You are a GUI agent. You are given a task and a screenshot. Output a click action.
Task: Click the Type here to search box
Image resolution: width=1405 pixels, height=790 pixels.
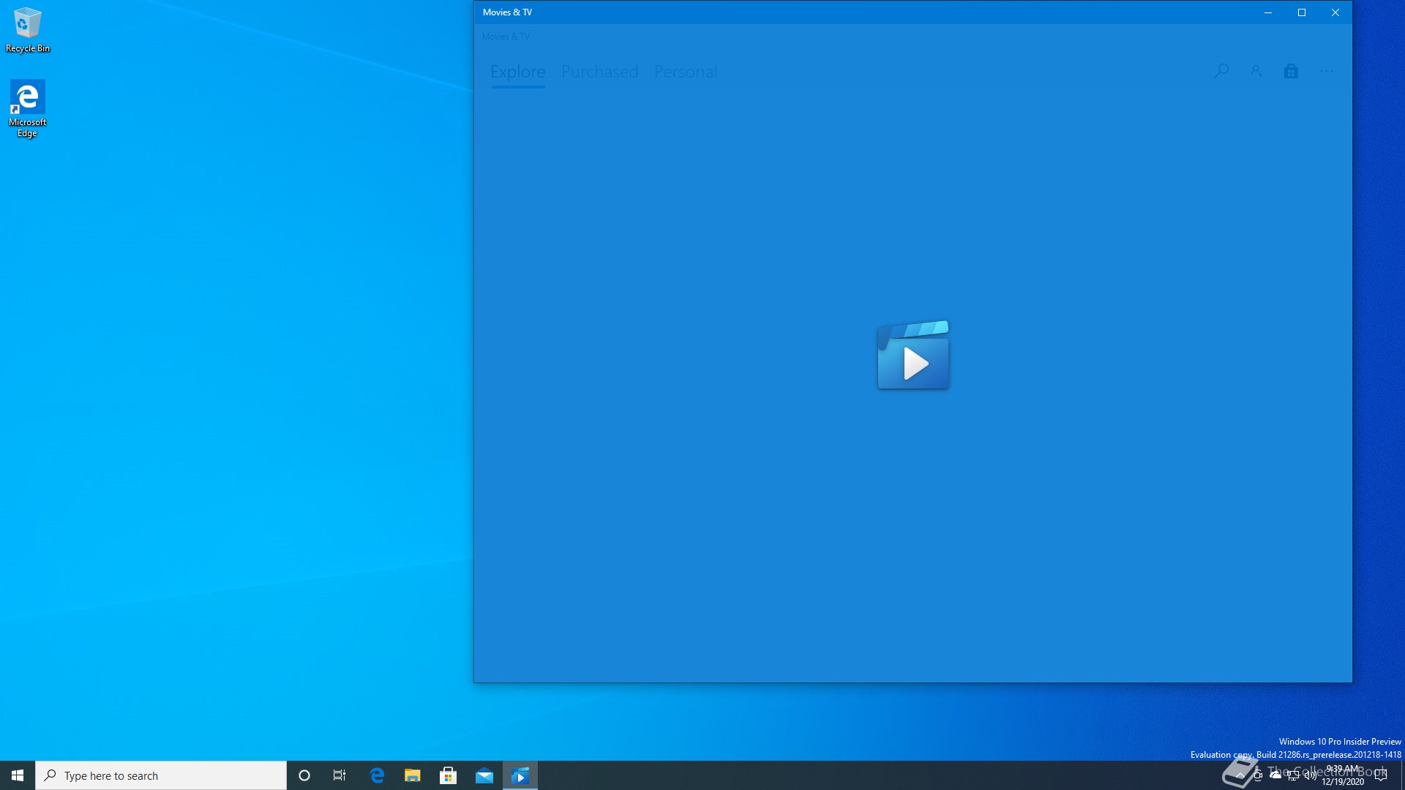161,775
